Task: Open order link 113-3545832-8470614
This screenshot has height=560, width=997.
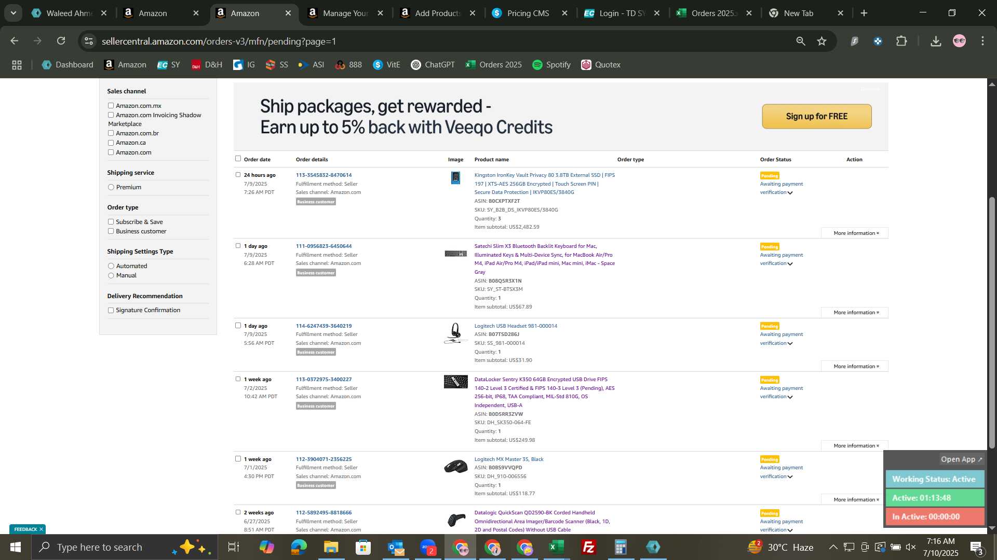Action: click(324, 175)
